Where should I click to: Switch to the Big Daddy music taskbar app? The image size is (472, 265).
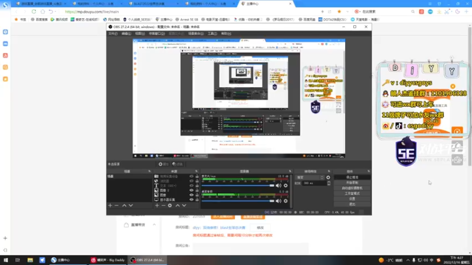tap(108, 260)
